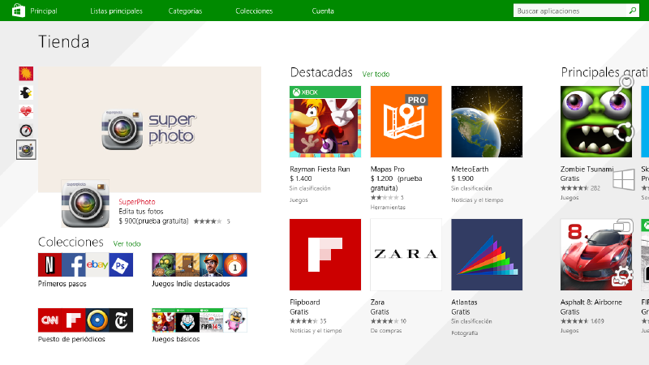Click Fotografía category under Atlantas
This screenshot has height=365, width=649.
point(464,333)
